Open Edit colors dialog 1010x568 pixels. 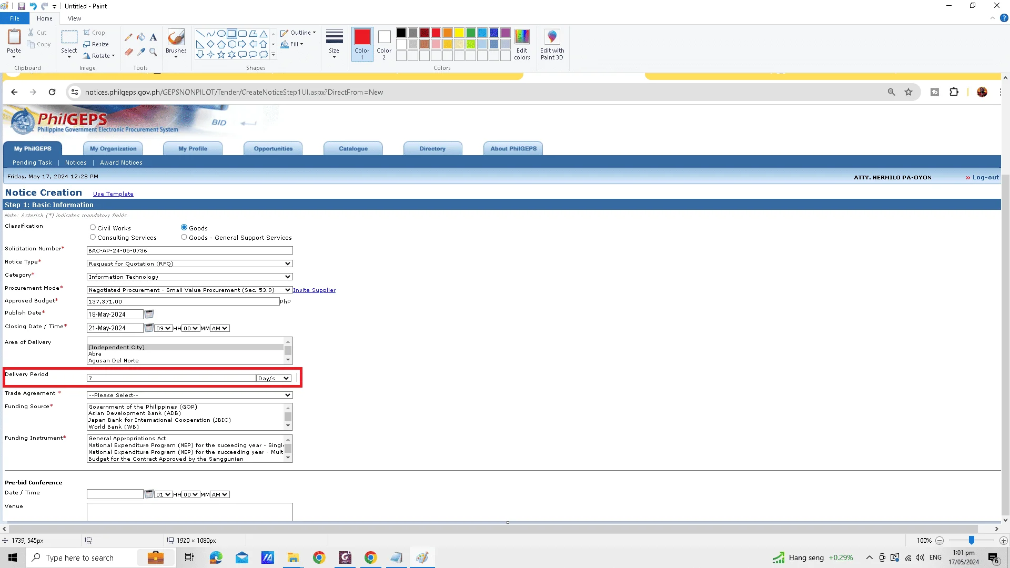click(x=522, y=44)
